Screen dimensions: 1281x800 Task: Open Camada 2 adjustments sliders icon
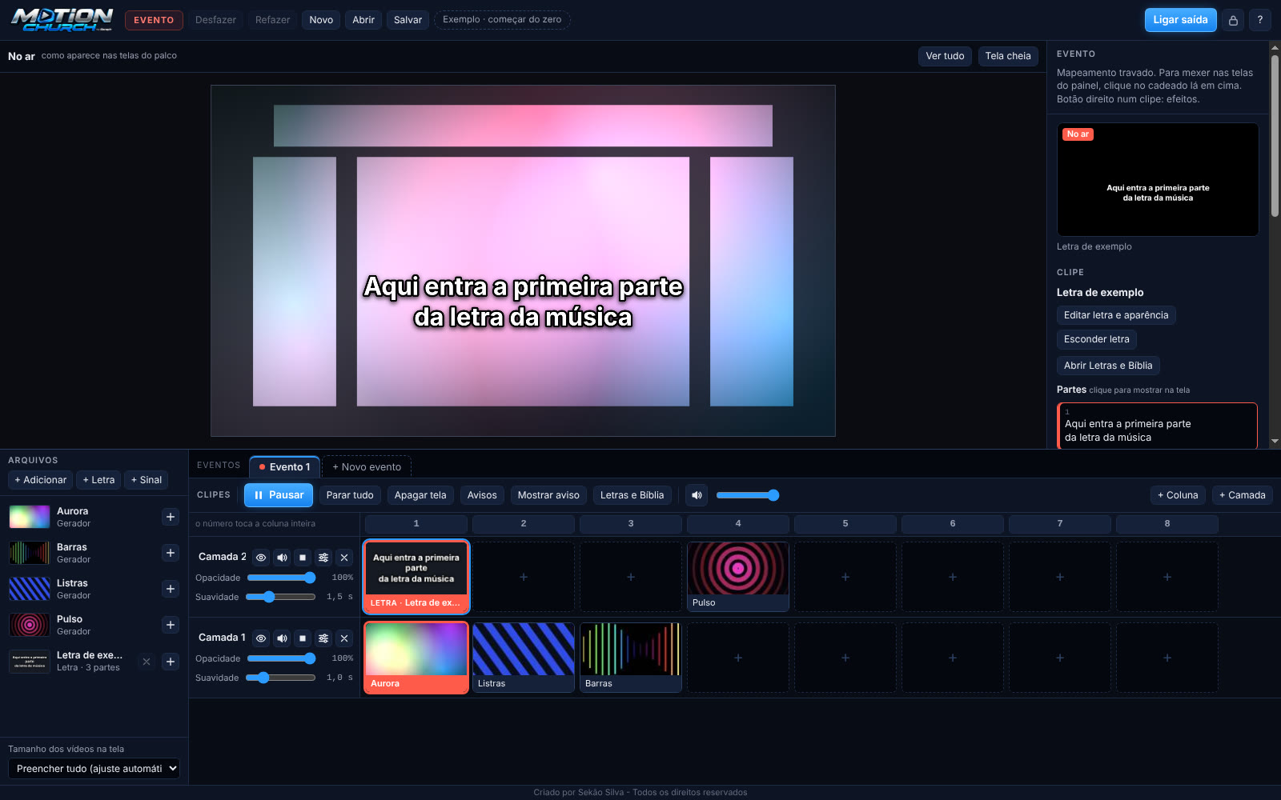point(323,558)
